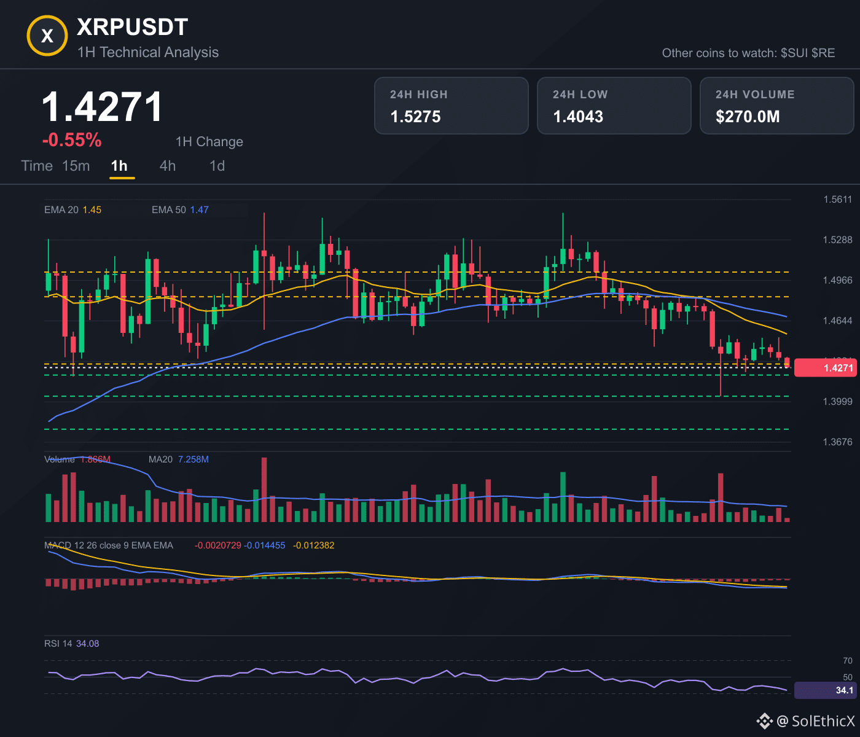Click the large 1.4271 price in the header
The image size is (860, 737).
(103, 107)
